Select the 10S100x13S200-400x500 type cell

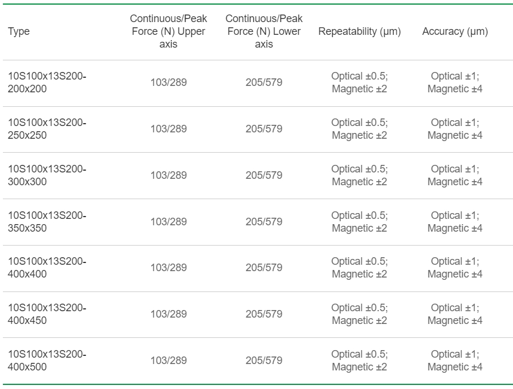(47, 361)
